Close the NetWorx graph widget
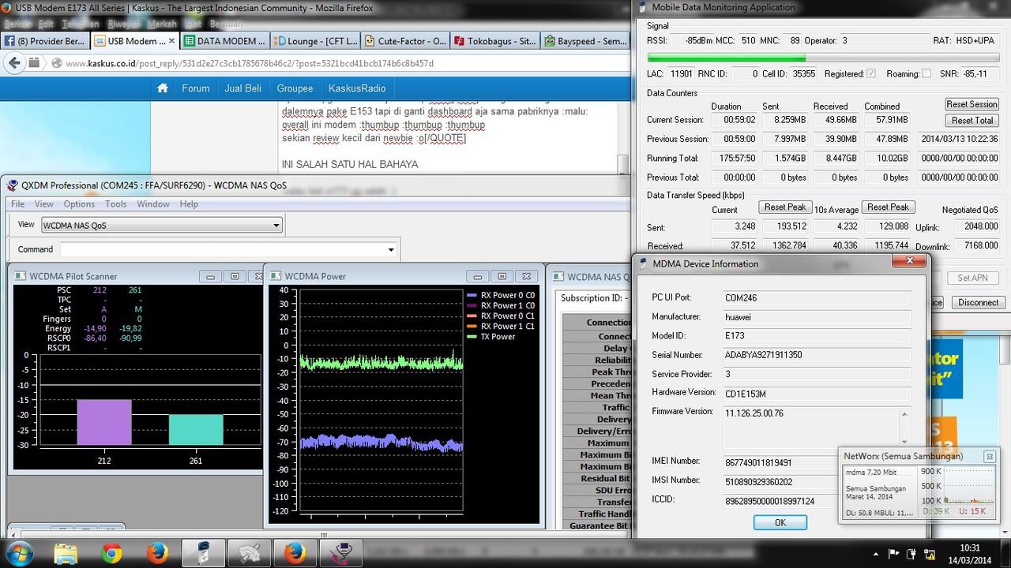 pos(989,456)
